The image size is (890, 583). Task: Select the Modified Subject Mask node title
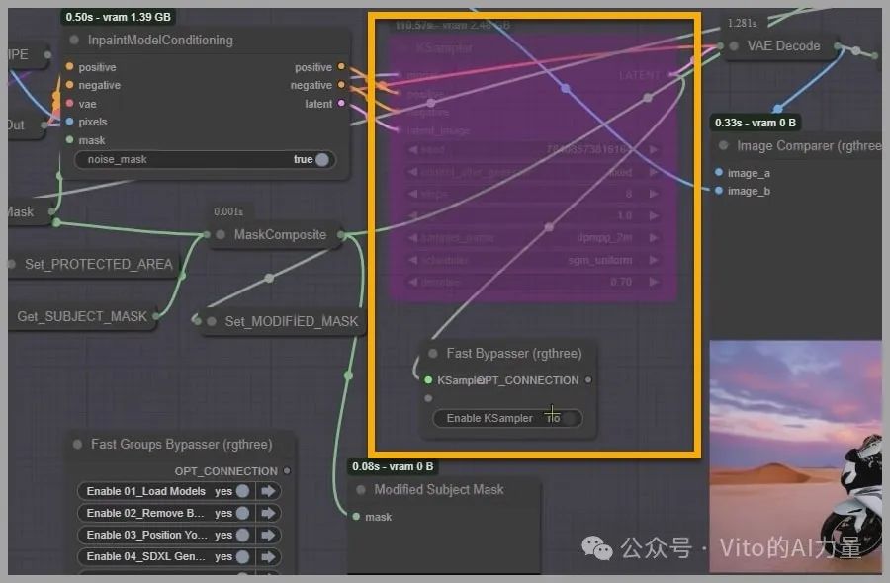[x=439, y=489]
